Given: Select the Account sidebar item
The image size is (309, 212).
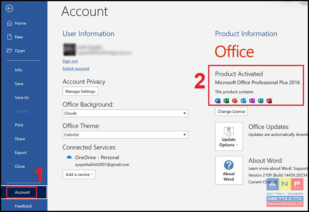Looking at the screenshot, I should click(x=24, y=192).
